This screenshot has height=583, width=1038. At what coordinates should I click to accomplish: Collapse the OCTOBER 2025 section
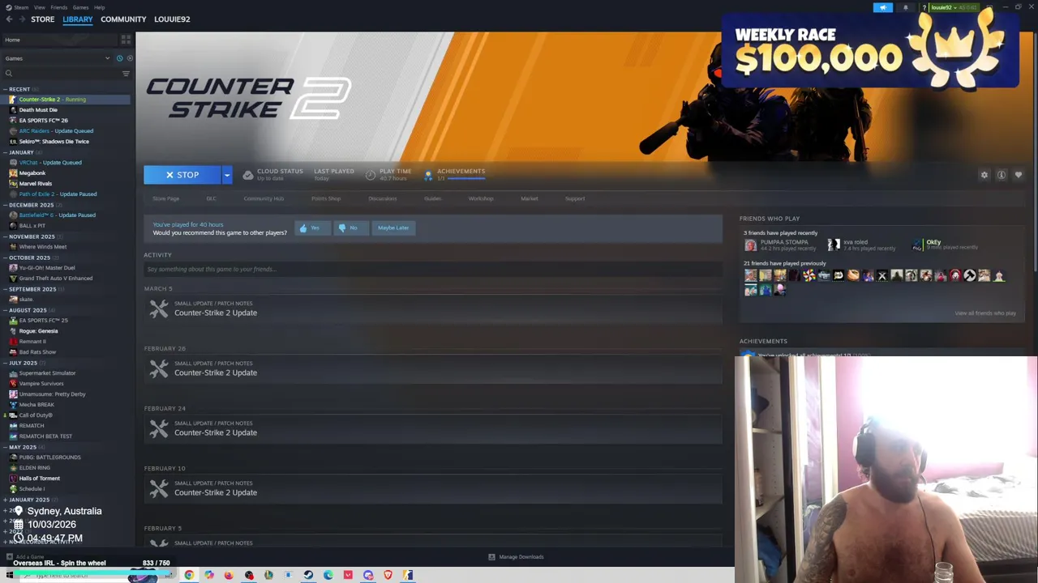pos(5,257)
